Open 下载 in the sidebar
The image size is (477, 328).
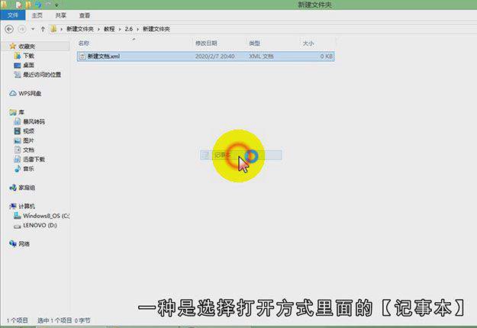[28, 56]
